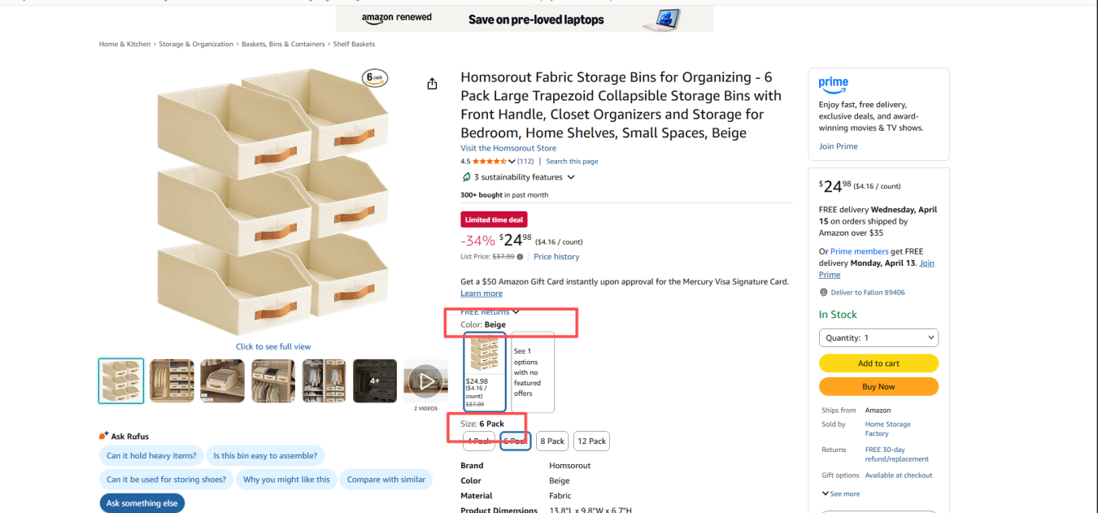Select the Beige color swatch

coord(485,371)
